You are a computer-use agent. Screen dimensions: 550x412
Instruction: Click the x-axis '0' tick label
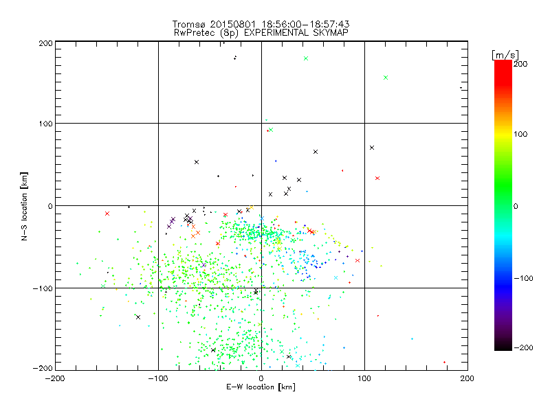(x=261, y=378)
